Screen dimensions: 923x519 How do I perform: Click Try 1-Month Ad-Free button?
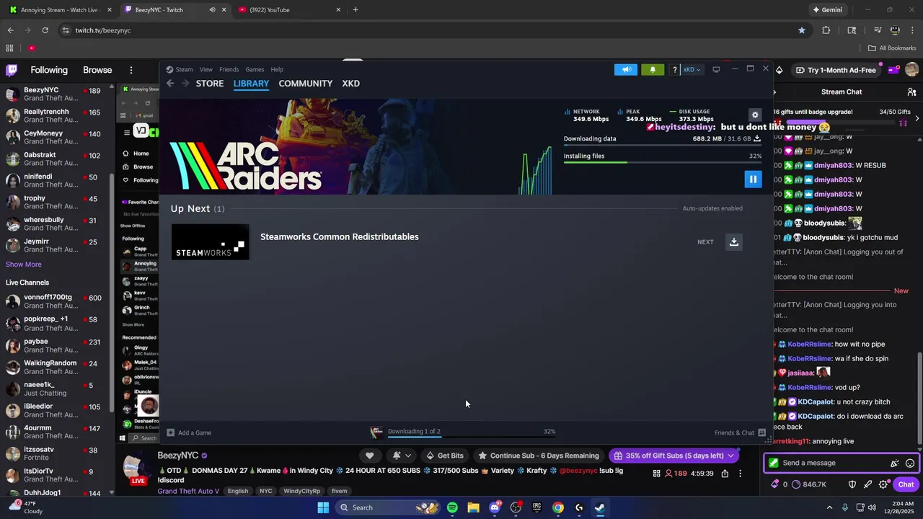coord(836,70)
